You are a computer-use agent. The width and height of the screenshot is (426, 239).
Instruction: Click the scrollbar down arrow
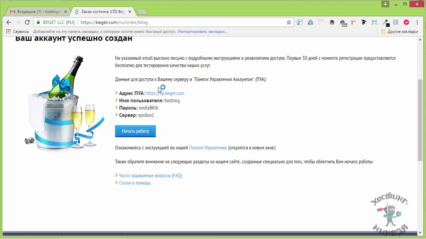click(x=420, y=233)
